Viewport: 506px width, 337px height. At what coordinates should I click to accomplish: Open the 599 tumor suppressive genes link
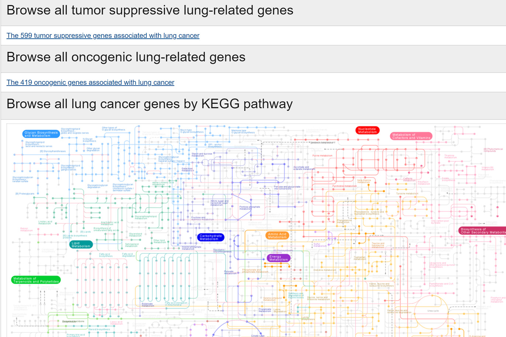(x=103, y=36)
